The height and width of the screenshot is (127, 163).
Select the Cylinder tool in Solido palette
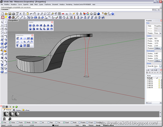pyautogui.click(x=30, y=29)
